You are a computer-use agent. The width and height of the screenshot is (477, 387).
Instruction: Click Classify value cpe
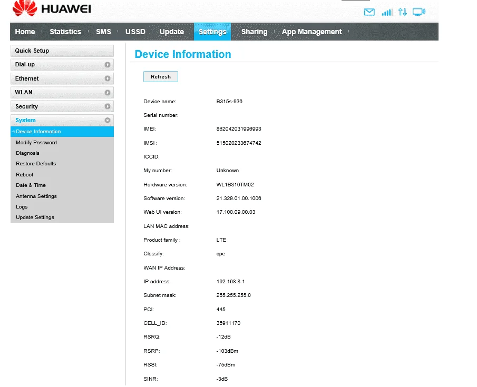pyautogui.click(x=221, y=254)
